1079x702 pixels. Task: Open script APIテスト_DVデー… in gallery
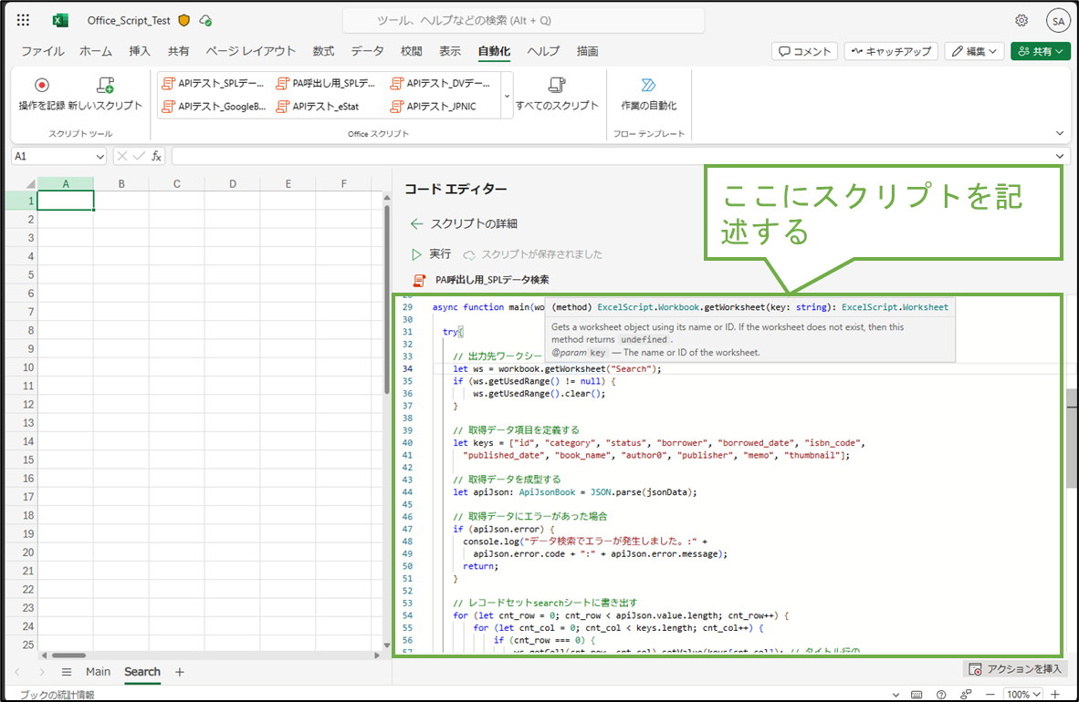click(x=440, y=83)
